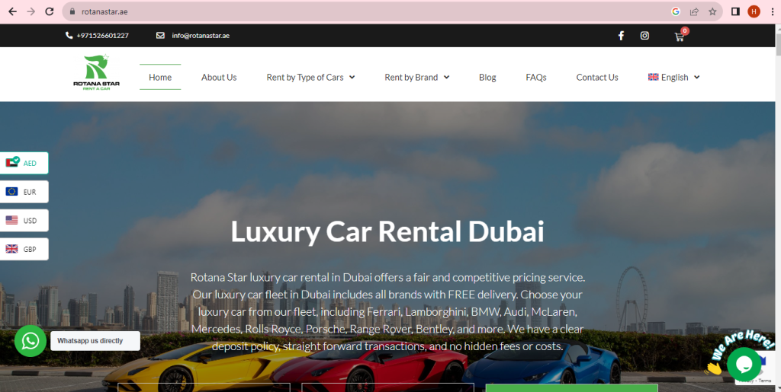Open the English language selector
This screenshot has width=781, height=392.
(x=673, y=78)
